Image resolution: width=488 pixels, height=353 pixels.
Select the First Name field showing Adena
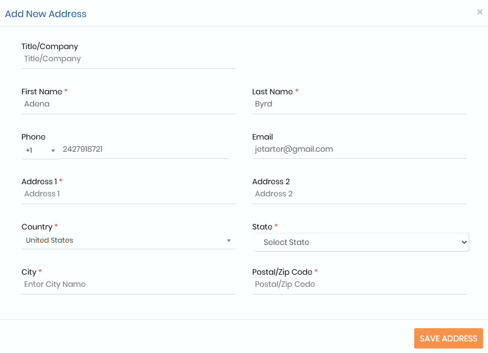coord(128,104)
